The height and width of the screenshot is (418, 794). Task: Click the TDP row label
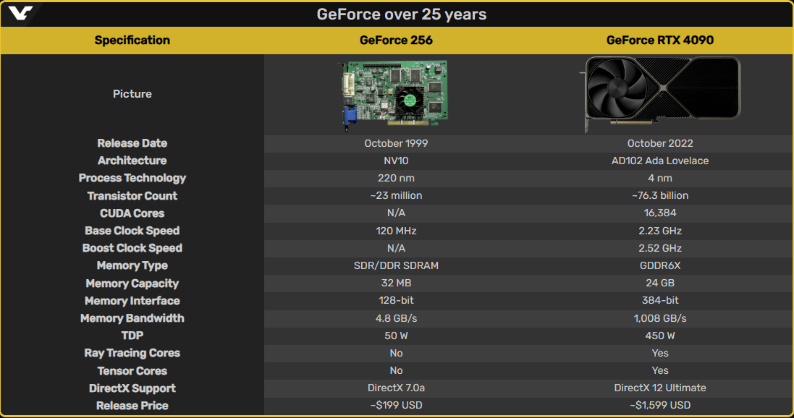pos(132,336)
